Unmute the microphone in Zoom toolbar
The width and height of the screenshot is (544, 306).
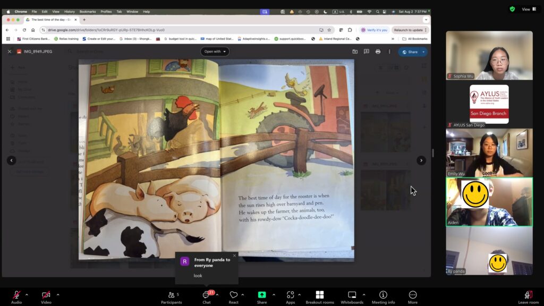pyautogui.click(x=16, y=295)
